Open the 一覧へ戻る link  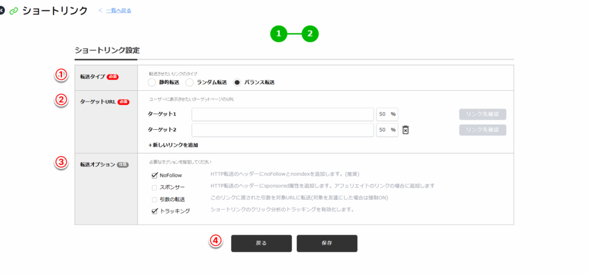click(x=118, y=10)
